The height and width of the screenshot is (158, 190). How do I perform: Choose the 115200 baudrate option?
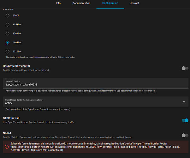(x=8, y=24)
